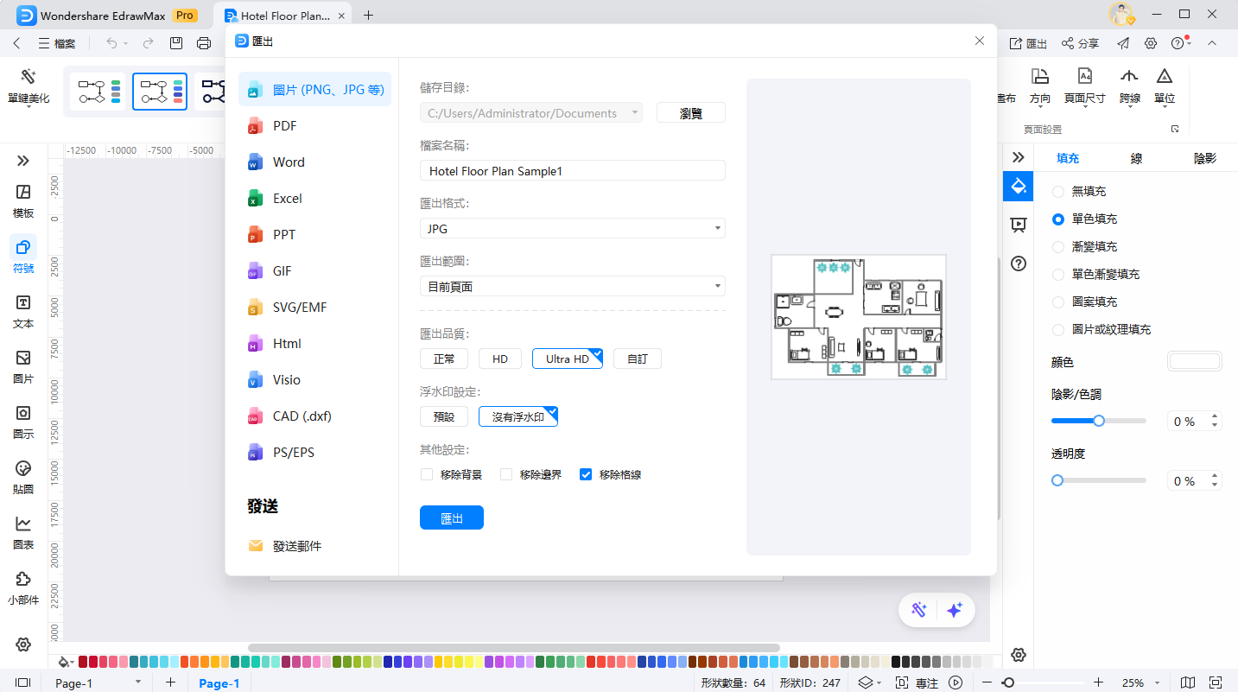1238x692 pixels.
Task: Click the 分享 share icon in the title bar
Action: pos(1080,41)
